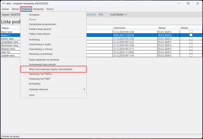Close the open Podmiot menu
Viewport: 203px width, 139px height.
click(26, 9)
